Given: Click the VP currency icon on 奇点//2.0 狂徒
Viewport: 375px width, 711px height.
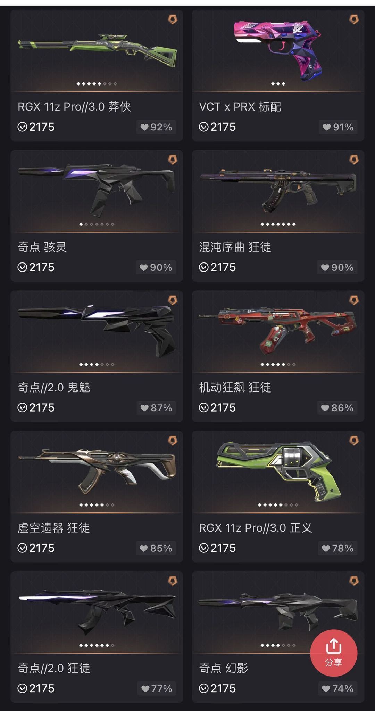Looking at the screenshot, I should point(22,688).
